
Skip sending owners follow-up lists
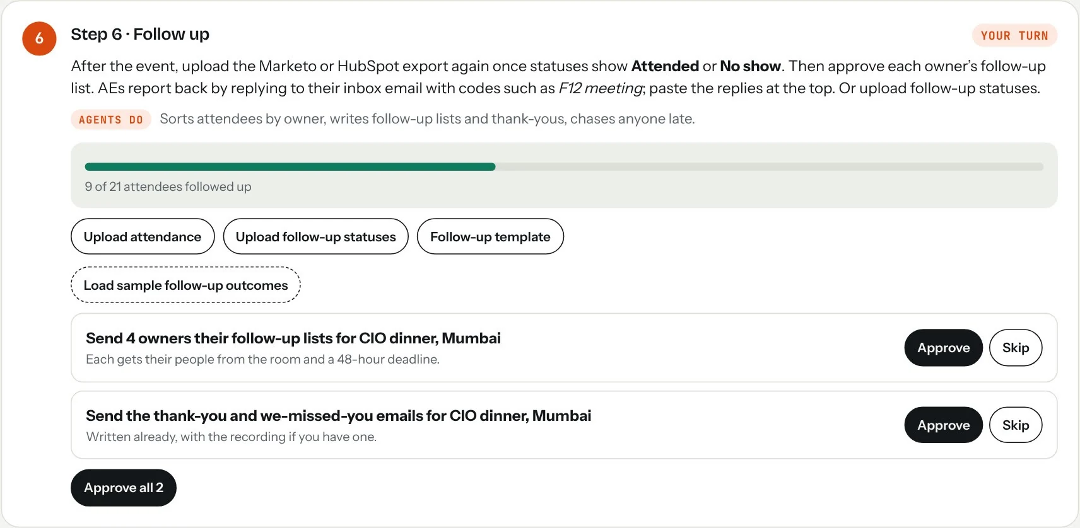point(1016,348)
